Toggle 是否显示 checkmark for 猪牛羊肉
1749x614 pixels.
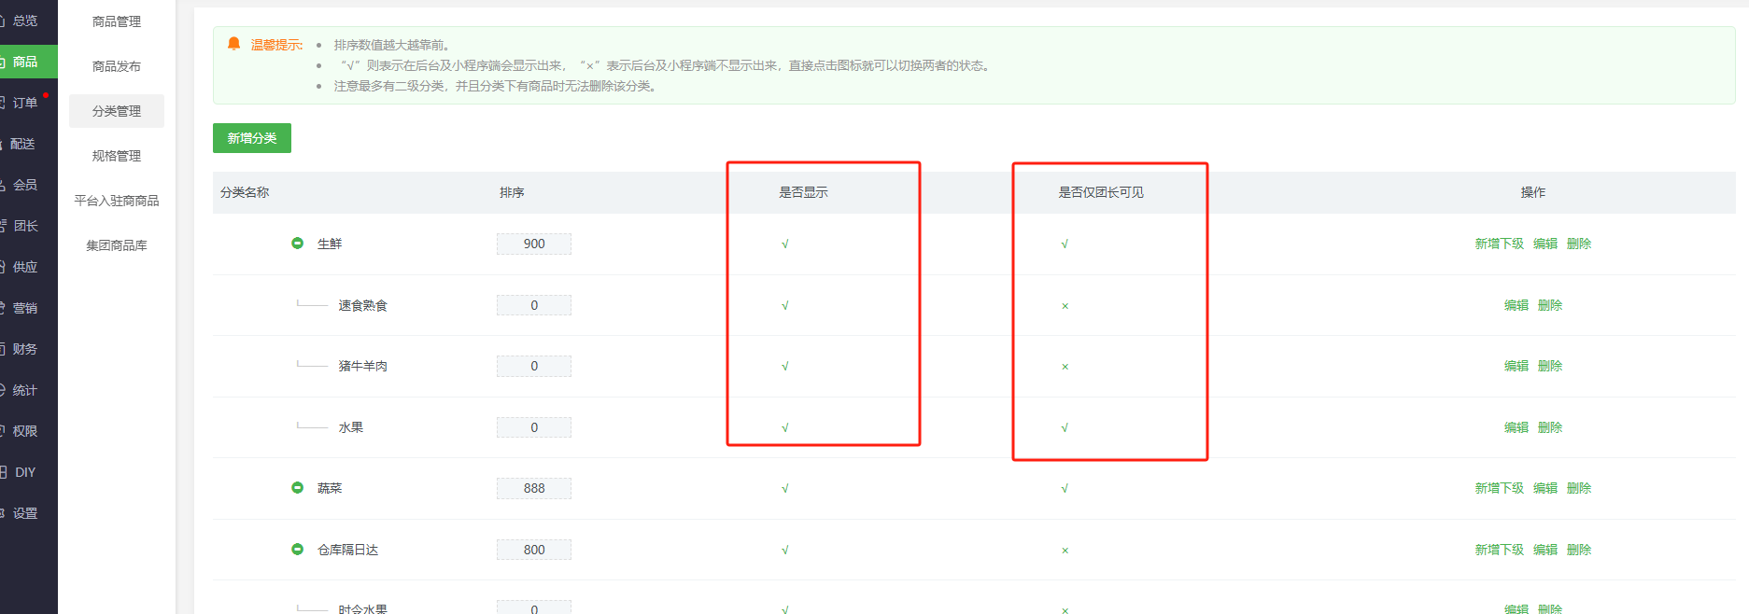coord(784,367)
